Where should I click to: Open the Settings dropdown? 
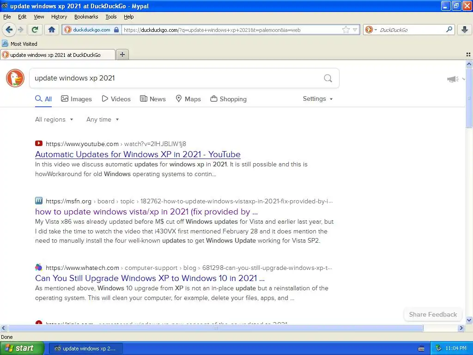point(318,99)
